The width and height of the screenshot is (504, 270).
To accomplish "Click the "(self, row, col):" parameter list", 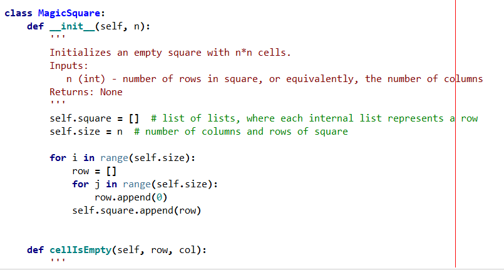I will [x=159, y=250].
